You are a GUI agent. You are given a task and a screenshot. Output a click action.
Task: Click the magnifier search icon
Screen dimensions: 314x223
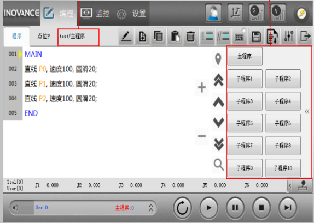(x=218, y=165)
